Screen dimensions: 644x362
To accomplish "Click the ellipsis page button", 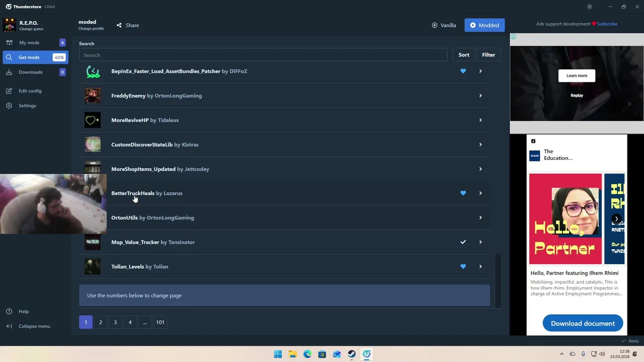I will pos(145,322).
